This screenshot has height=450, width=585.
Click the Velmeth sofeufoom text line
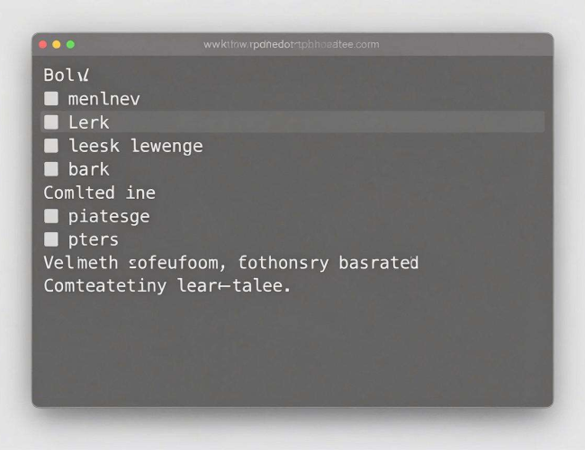point(231,263)
